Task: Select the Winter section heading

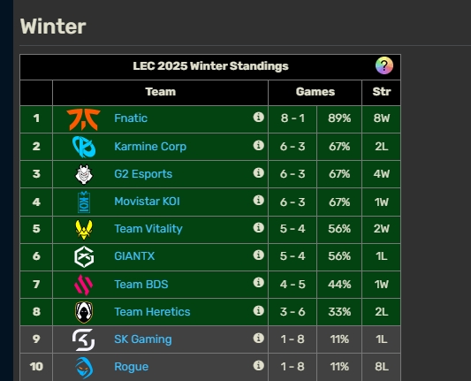Action: pyautogui.click(x=53, y=27)
